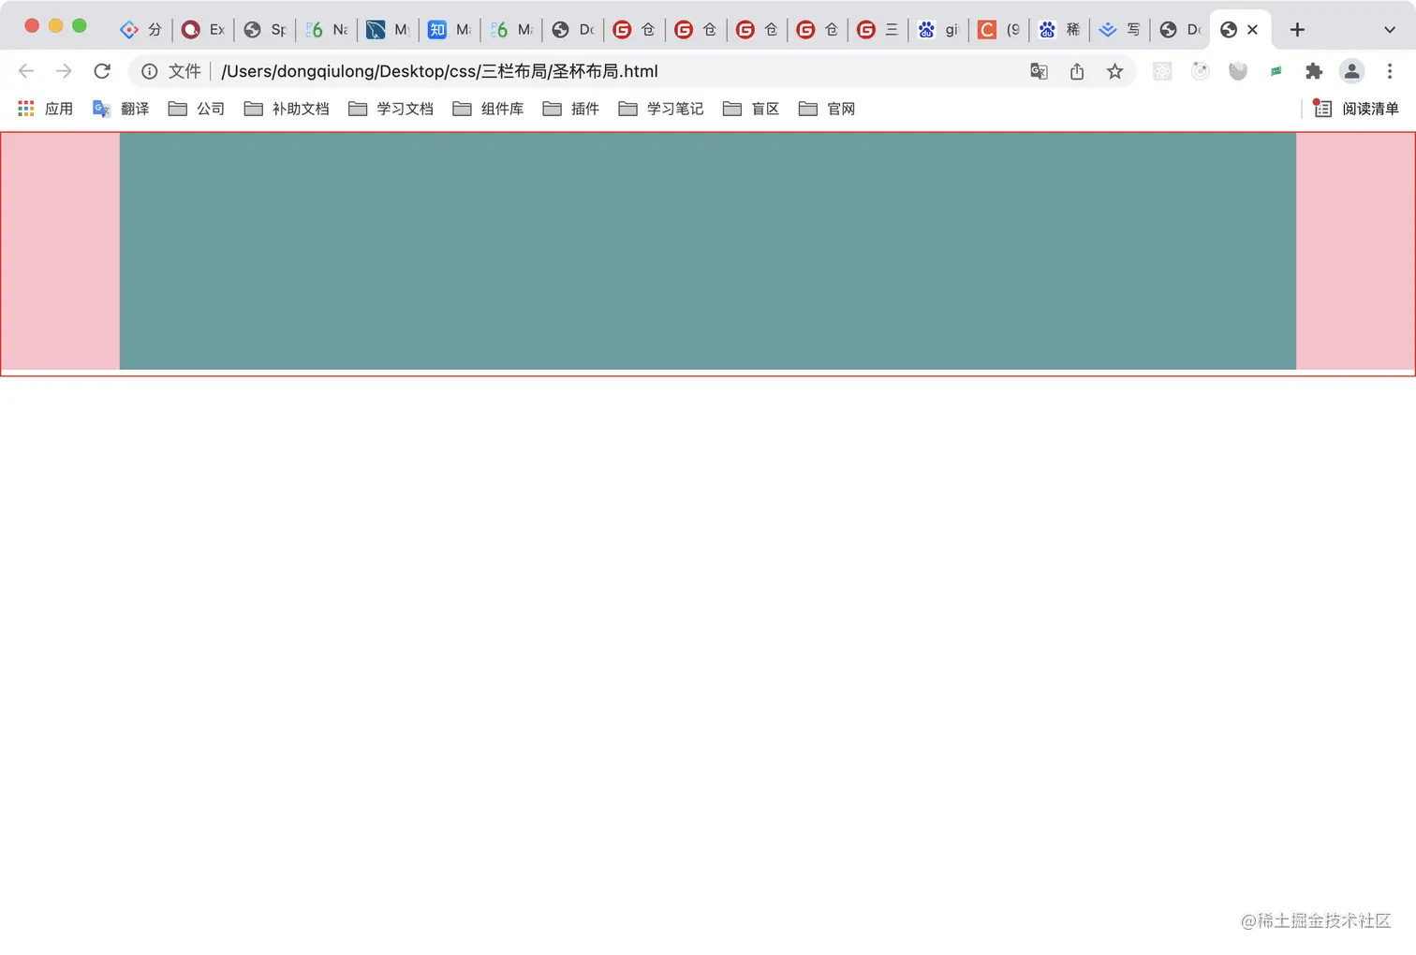Click the forward navigation arrow
Screen dimensions: 1416x955
64,71
